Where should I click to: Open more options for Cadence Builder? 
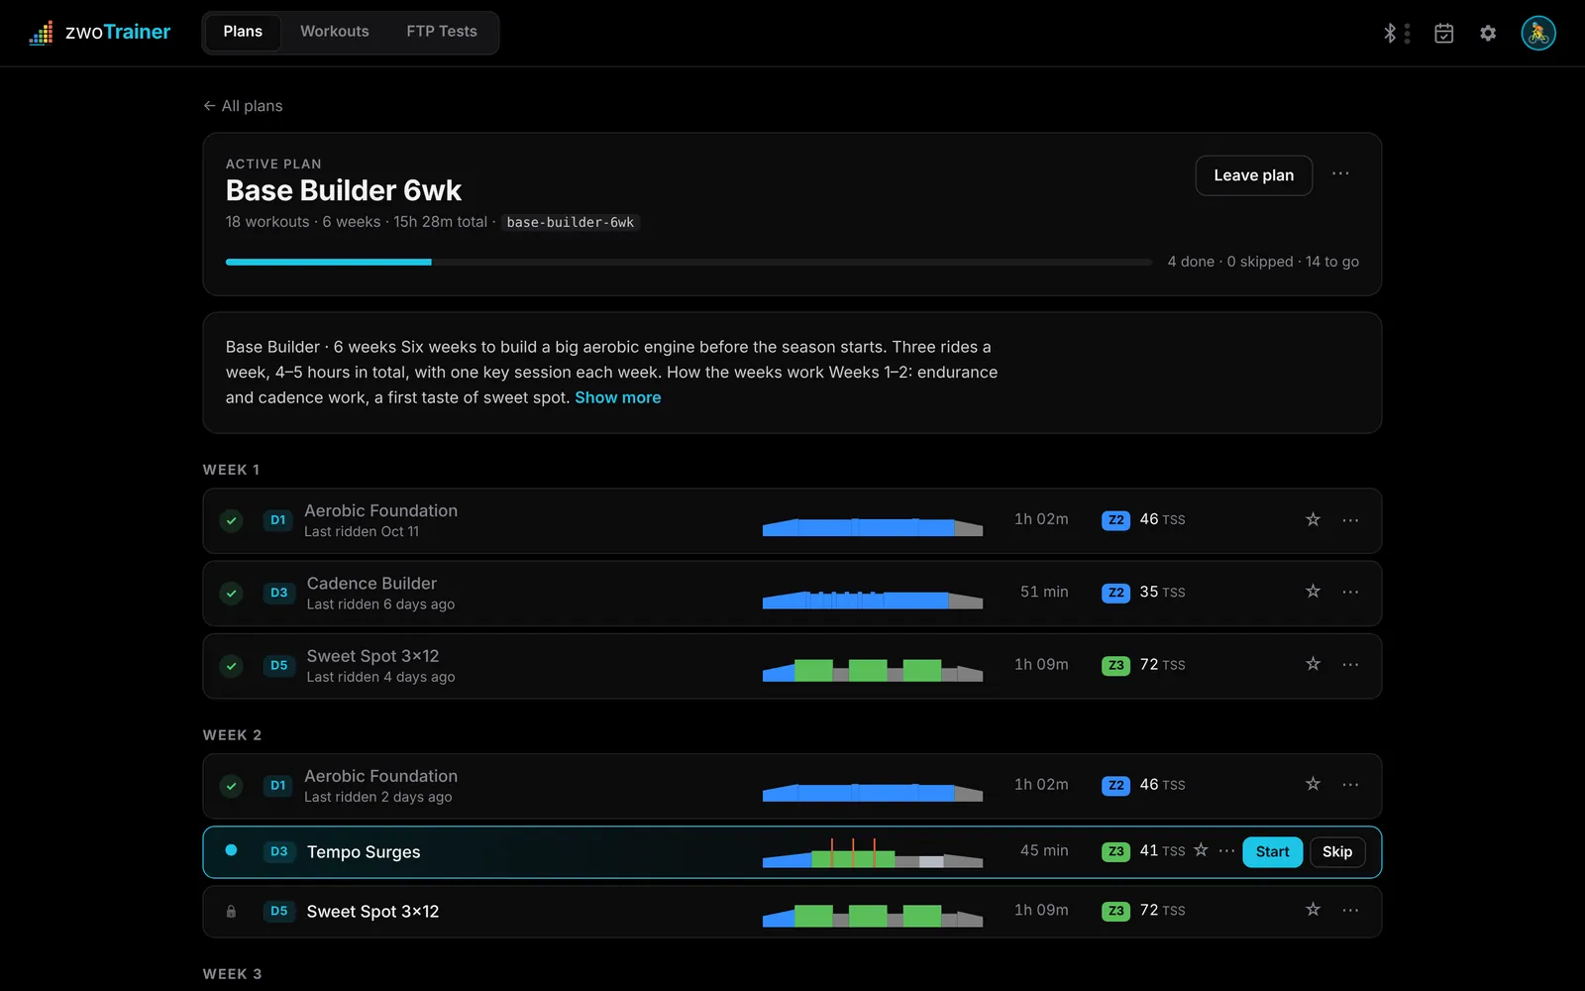click(x=1350, y=593)
